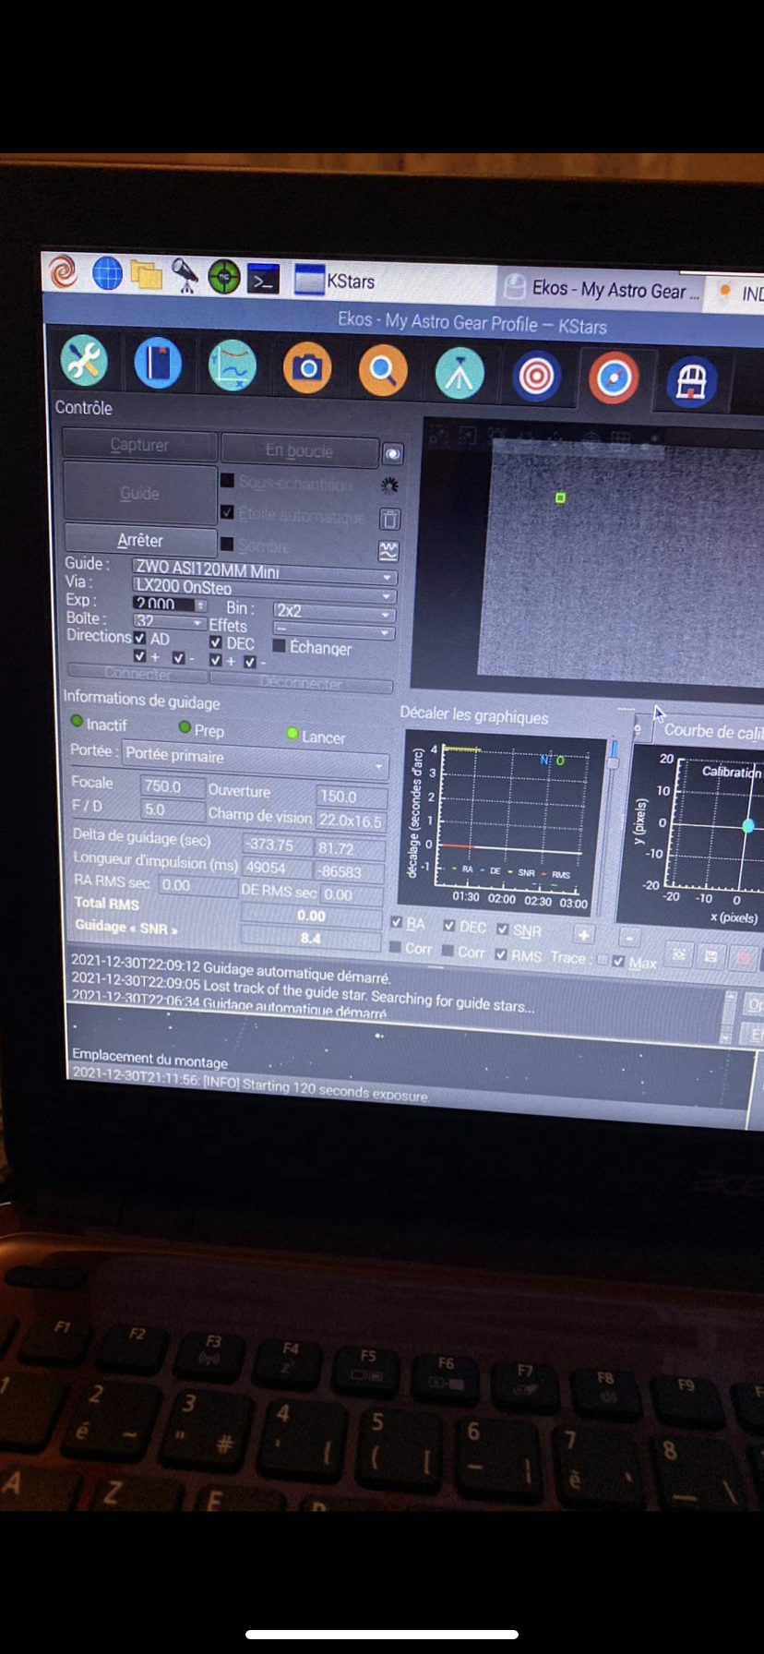Image resolution: width=764 pixels, height=1654 pixels.
Task: Click the Capturer button
Action: 139,445
